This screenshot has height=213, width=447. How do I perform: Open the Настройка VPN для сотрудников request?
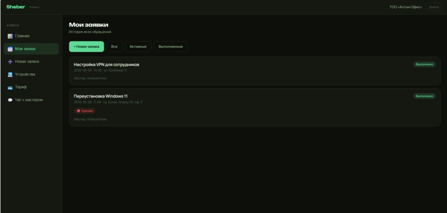tap(255, 71)
